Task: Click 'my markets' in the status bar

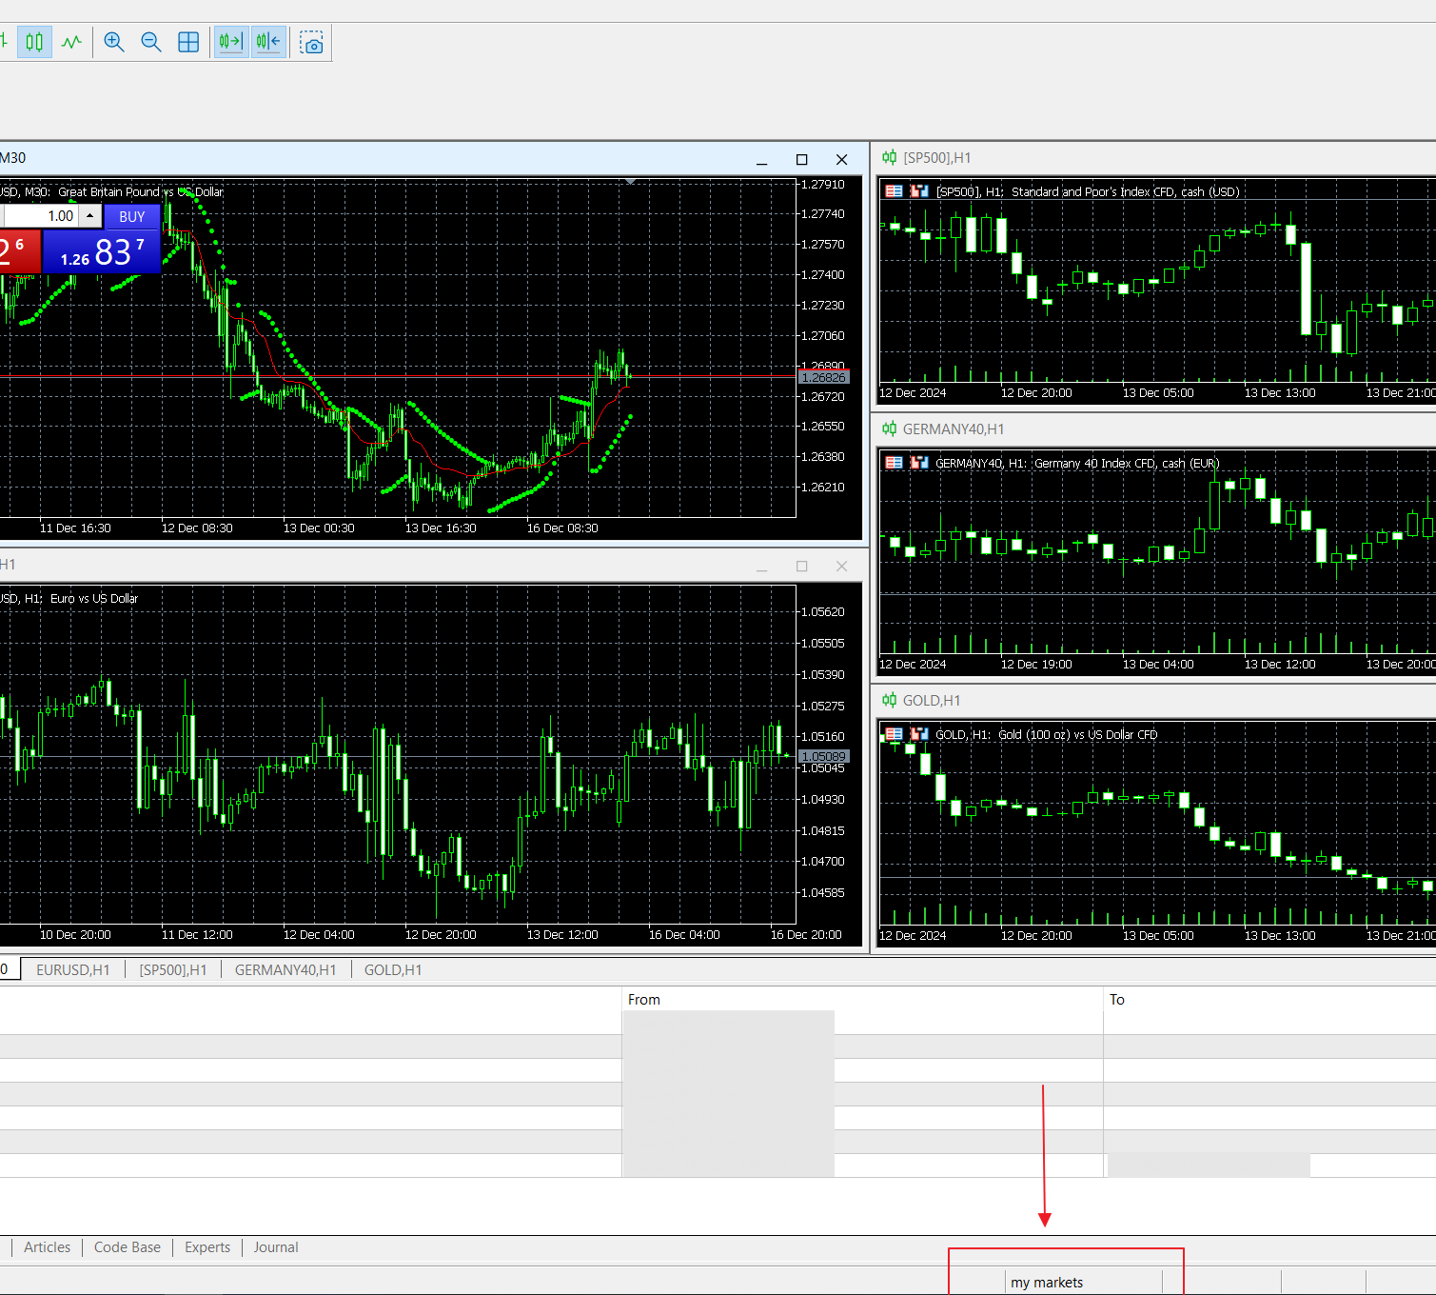Action: pyautogui.click(x=1047, y=1283)
